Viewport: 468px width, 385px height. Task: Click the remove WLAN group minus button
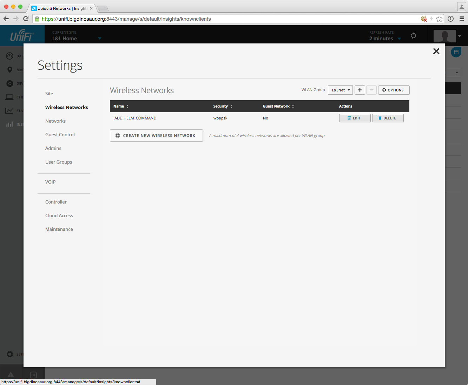371,90
